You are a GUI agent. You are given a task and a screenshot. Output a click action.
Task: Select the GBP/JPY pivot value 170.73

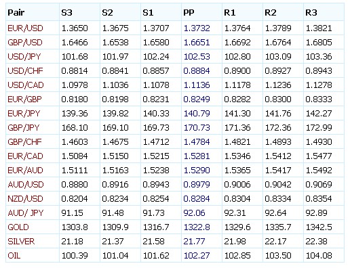[197, 127]
